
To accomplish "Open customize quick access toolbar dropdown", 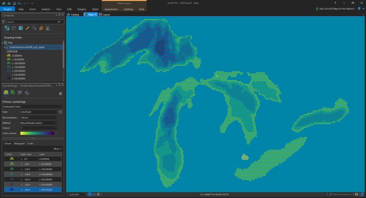I will click(32, 3).
